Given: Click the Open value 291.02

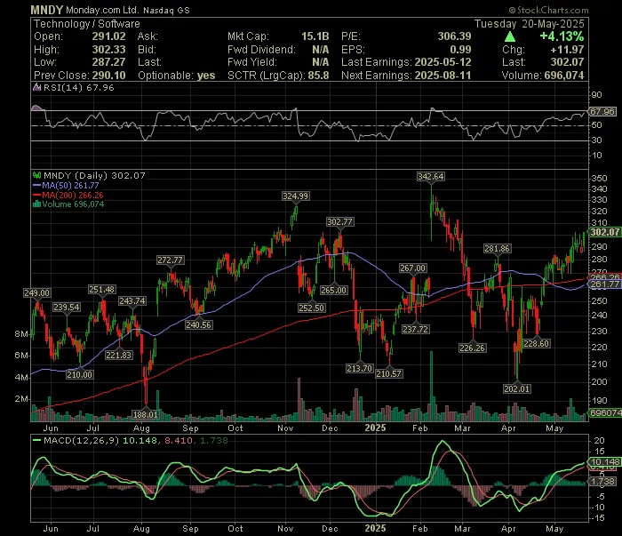Looking at the screenshot, I should point(108,36).
